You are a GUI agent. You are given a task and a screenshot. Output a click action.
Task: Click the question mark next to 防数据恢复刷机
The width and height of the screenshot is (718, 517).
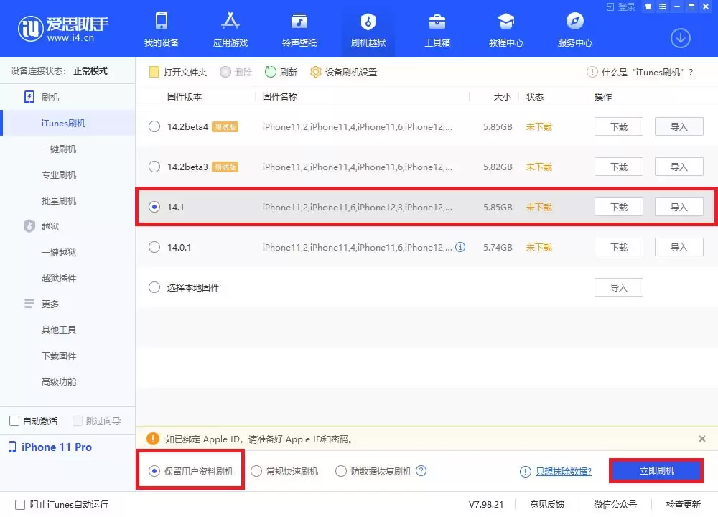pyautogui.click(x=421, y=471)
